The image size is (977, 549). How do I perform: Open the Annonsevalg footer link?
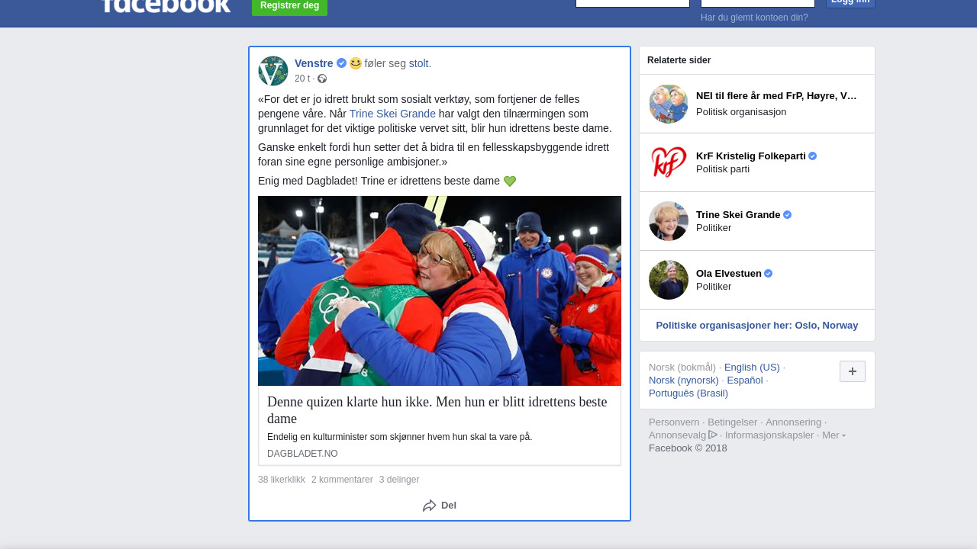point(678,435)
